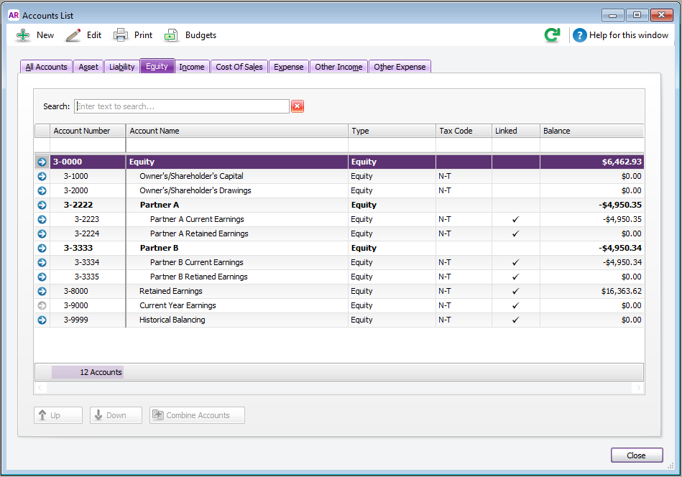Click the printer Print icon
Screen dimensions: 682x477
121,35
